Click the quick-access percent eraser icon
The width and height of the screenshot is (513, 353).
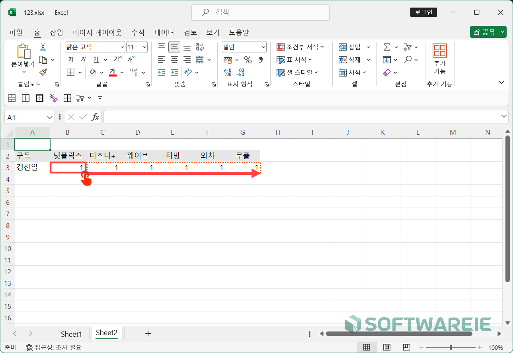point(53,98)
